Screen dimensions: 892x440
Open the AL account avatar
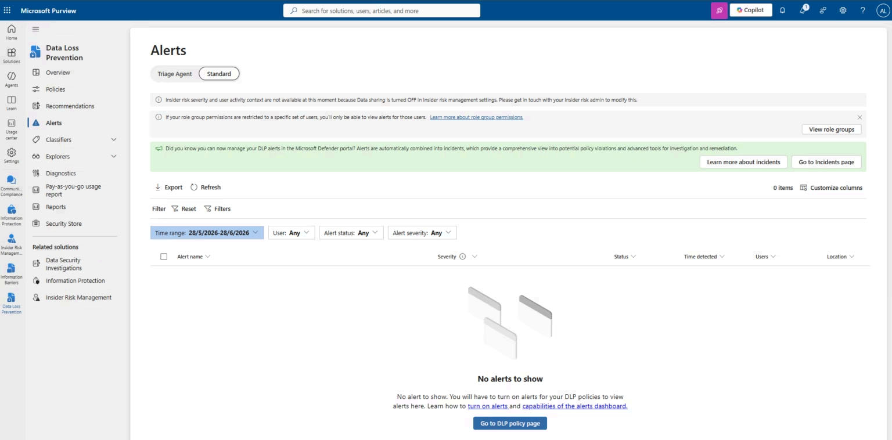(883, 10)
